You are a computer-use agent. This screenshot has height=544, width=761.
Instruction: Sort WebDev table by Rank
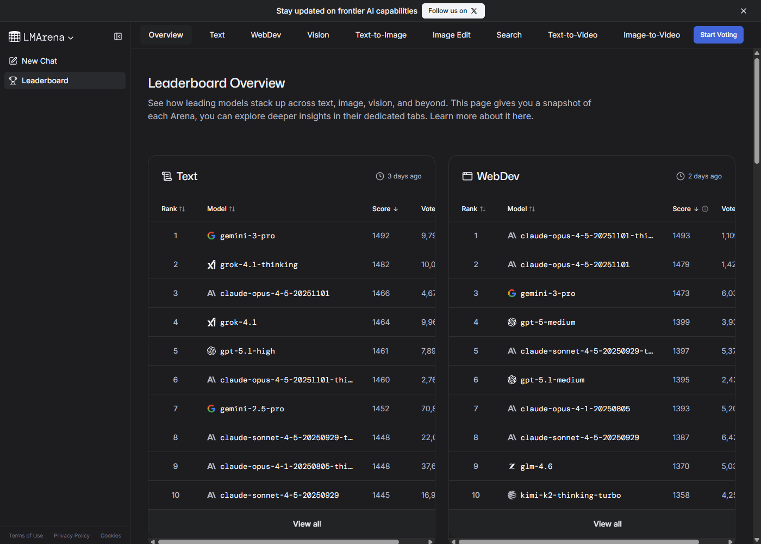click(473, 209)
